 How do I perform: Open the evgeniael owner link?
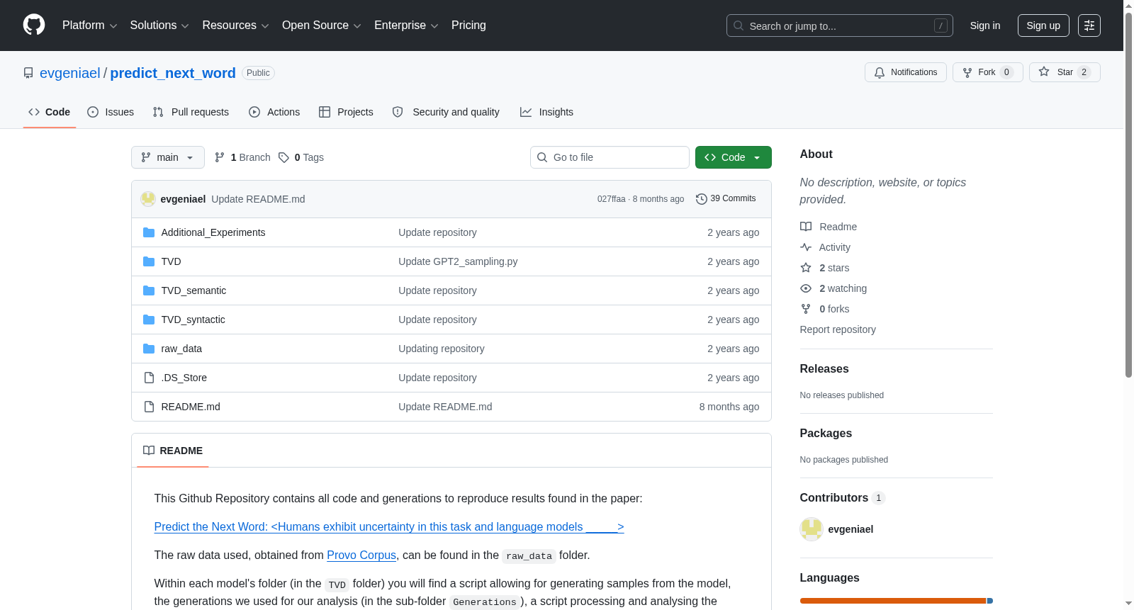pyautogui.click(x=70, y=73)
